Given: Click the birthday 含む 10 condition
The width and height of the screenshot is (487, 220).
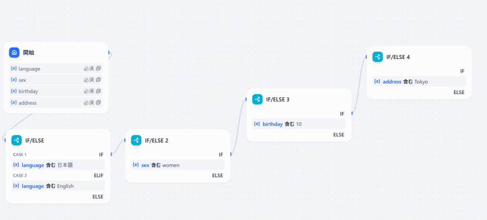Looking at the screenshot, I should coord(299,124).
